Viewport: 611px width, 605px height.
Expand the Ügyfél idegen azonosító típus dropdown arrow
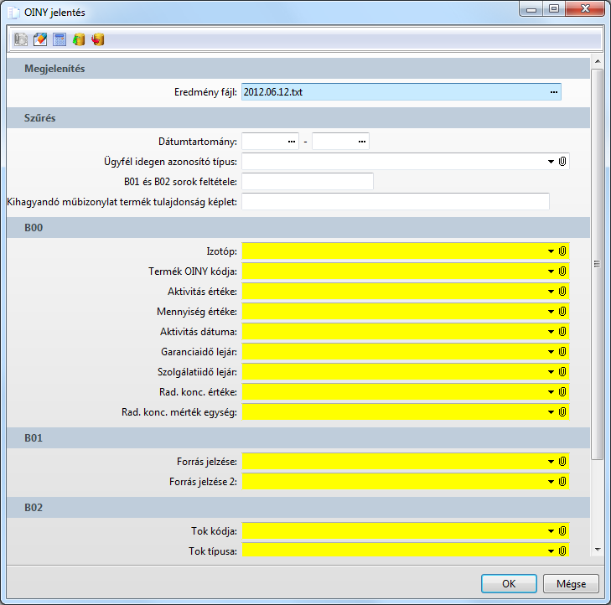click(551, 161)
